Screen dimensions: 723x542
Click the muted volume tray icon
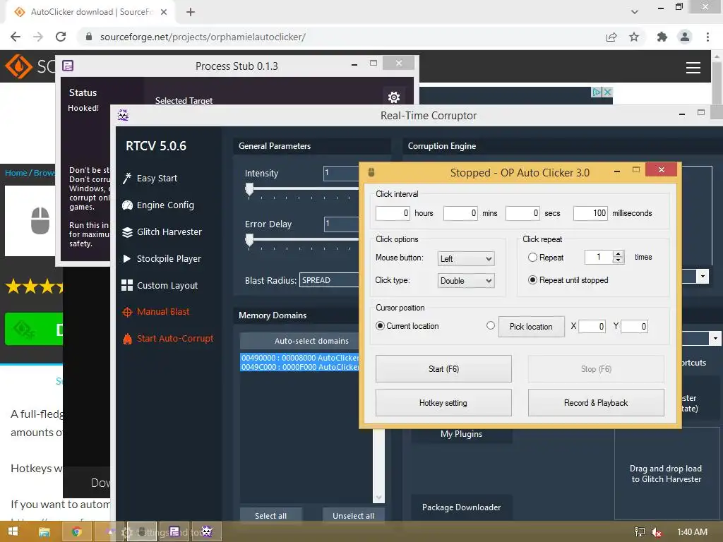click(x=657, y=532)
